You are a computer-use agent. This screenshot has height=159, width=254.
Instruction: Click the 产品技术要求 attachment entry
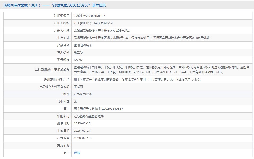[83, 94]
